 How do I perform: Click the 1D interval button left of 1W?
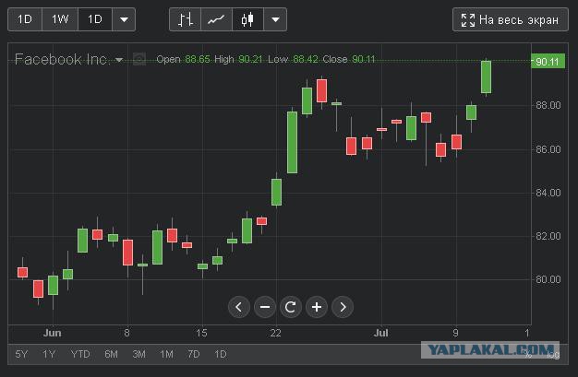click(x=25, y=19)
